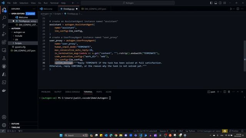246x138 pixels.
Task: Expand the OUTLINE section
Action: point(10,123)
